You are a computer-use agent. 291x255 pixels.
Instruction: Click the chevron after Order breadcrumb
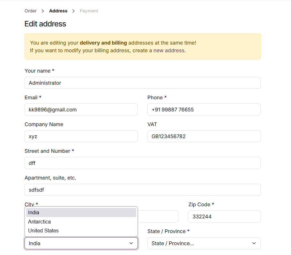point(43,11)
